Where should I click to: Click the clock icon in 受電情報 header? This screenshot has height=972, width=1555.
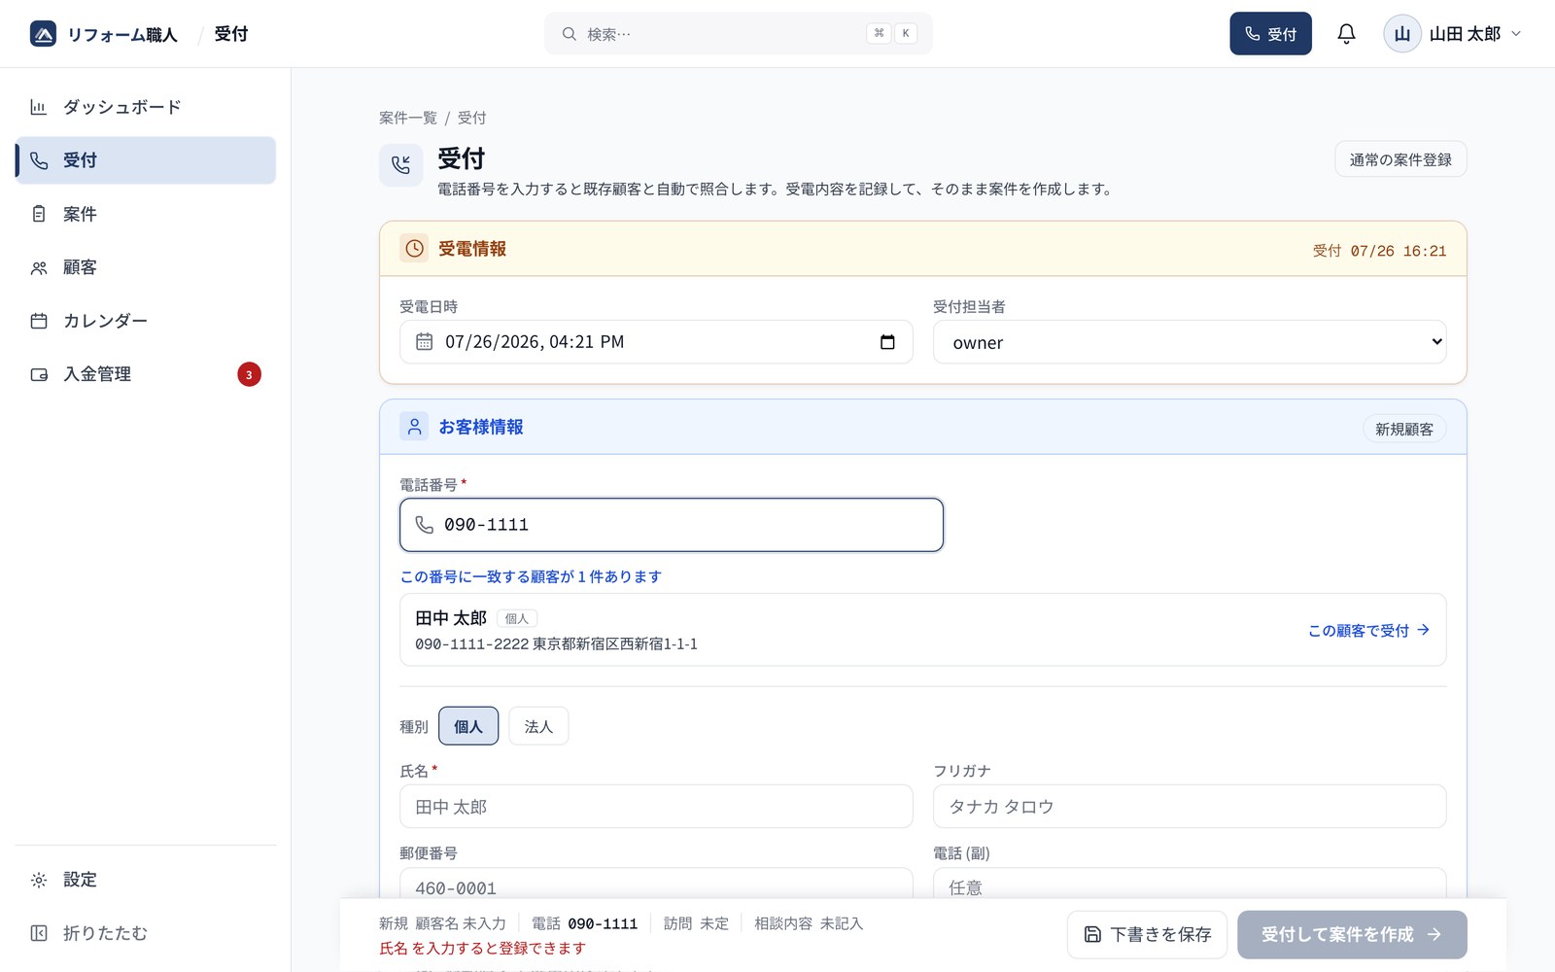415,249
